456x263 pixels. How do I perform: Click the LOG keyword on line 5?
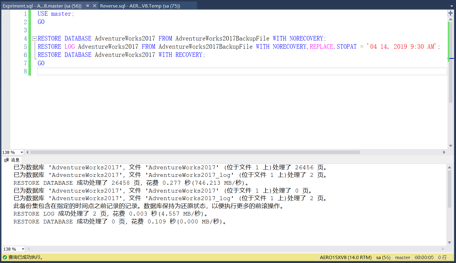tap(69, 47)
